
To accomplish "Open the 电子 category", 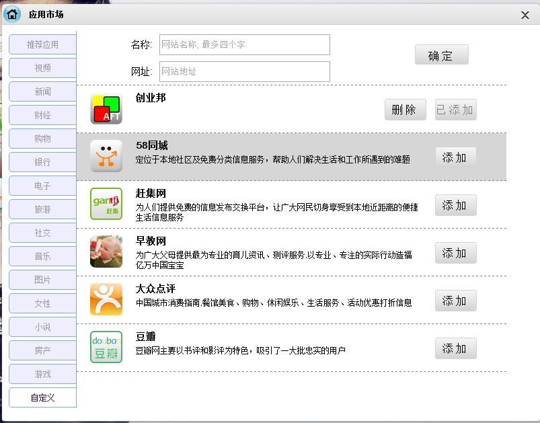I will 43,186.
